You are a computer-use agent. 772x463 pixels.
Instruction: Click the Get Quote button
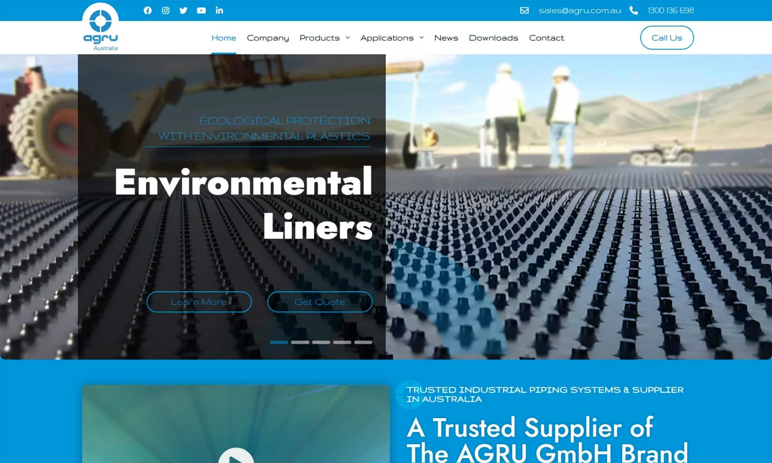tap(320, 302)
